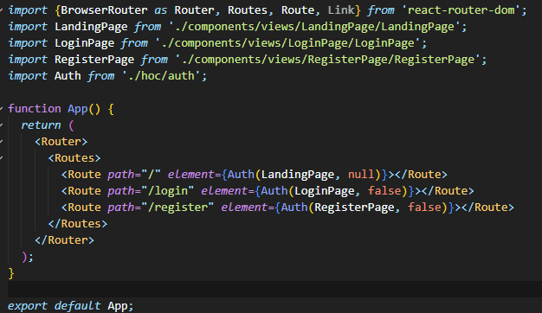542x313 pixels.
Task: Click 'false' in the /register Route
Action: tap(424, 208)
